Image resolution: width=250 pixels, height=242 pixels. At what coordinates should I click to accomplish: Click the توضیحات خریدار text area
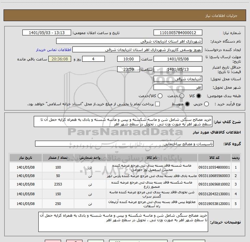tap(123, 222)
